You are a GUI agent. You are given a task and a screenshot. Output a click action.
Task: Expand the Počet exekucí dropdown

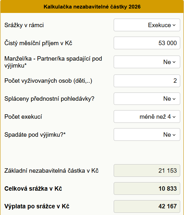147,116
